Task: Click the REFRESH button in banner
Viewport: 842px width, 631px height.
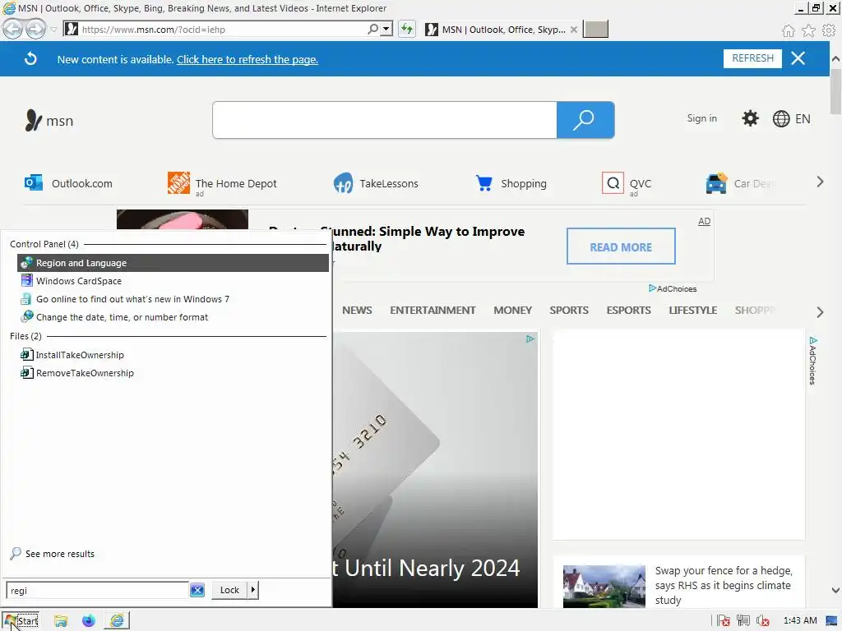Action: point(752,58)
